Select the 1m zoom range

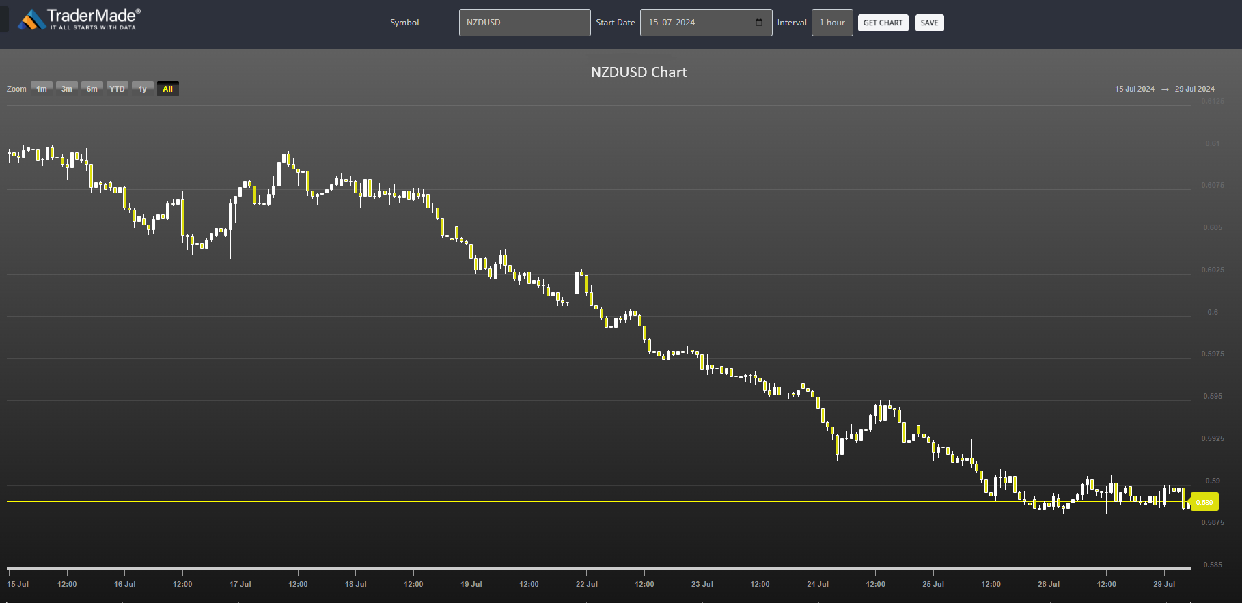click(x=42, y=89)
